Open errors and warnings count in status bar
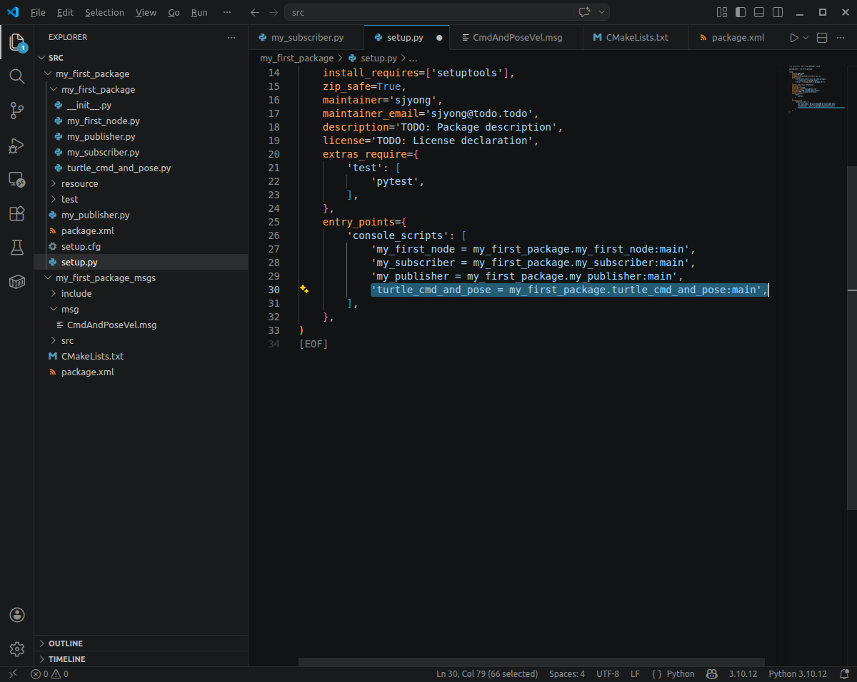 point(49,673)
